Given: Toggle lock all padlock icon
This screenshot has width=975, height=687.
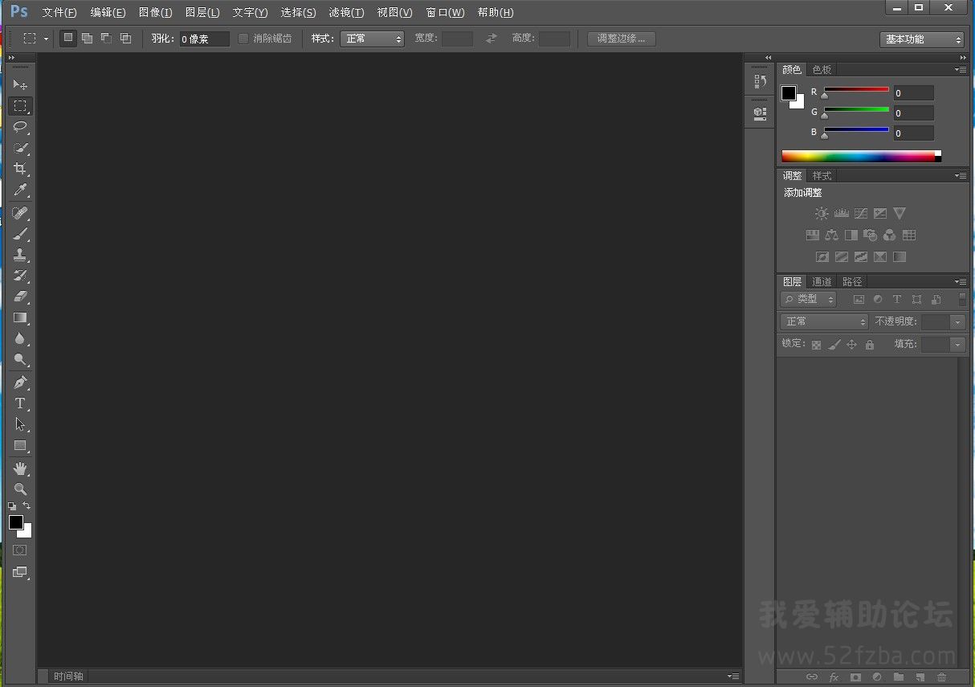Looking at the screenshot, I should pos(869,345).
